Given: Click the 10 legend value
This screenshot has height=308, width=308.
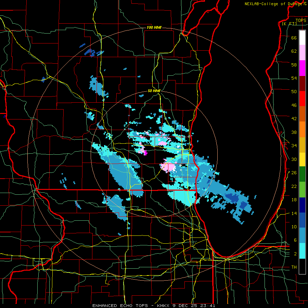Looking at the screenshot, I should pos(294,227).
